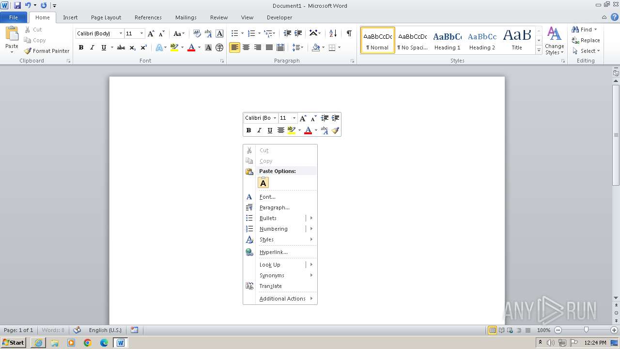Click the Shading paint bucket icon
Viewport: 620px width, 349px height.
pos(316,48)
